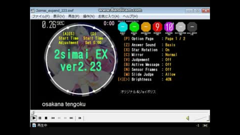The height and width of the screenshot is (135, 240).
Task: Mute audio with the speaker icon
Action: (x=188, y=118)
